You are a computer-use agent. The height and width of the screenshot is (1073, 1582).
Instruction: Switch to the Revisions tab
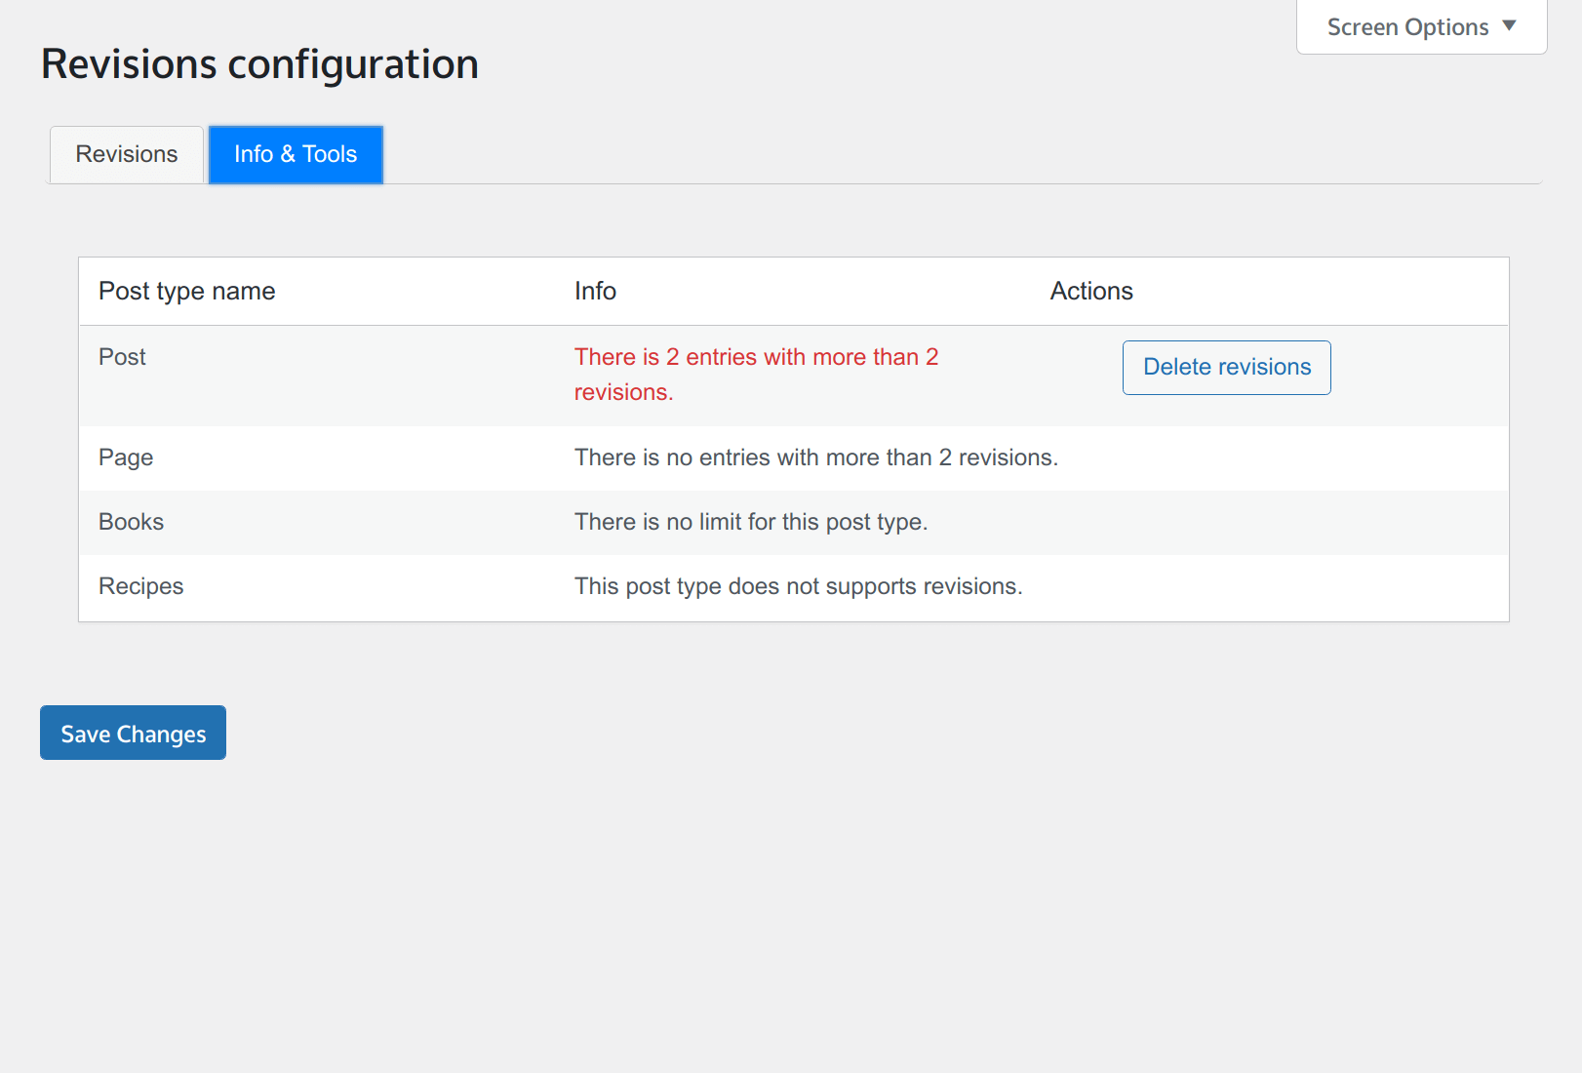[x=127, y=154]
